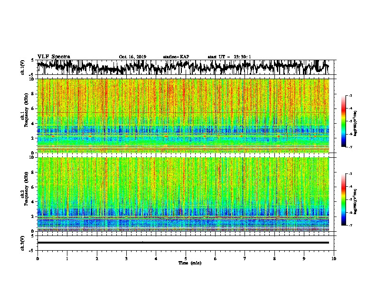Image resolution: width=376 pixels, height=290 pixels.
Task: Click the "4" kHz tick of ch.1 spectrogram
Action: [33, 124]
